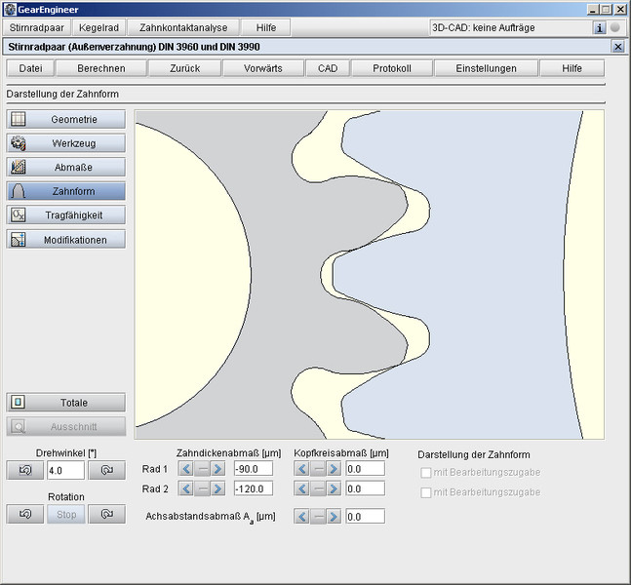The image size is (631, 585).
Task: Show the Totale full view
Action: click(66, 402)
